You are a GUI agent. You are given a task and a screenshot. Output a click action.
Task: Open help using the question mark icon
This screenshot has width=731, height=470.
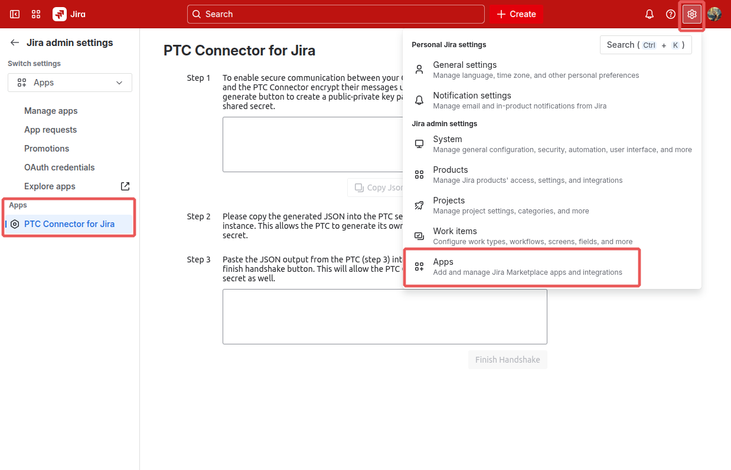tap(670, 14)
